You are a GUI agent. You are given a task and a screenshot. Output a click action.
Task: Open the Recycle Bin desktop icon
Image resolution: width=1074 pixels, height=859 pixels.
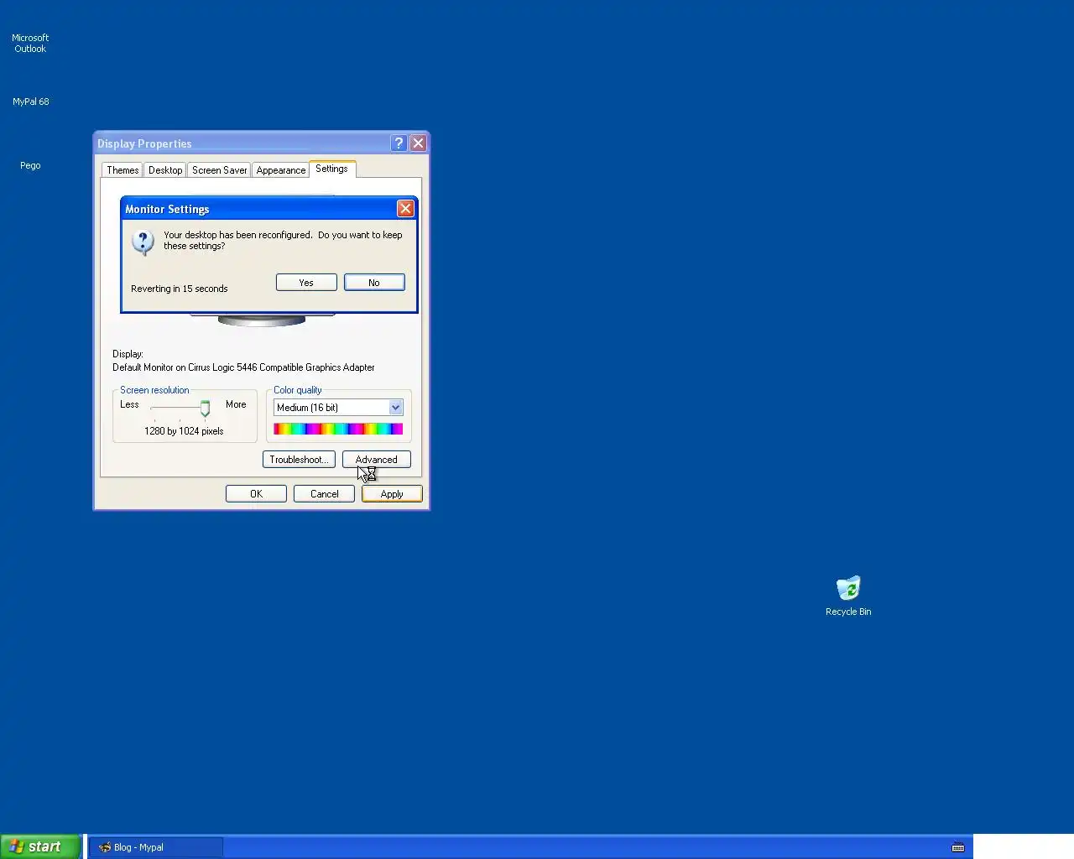click(x=848, y=596)
